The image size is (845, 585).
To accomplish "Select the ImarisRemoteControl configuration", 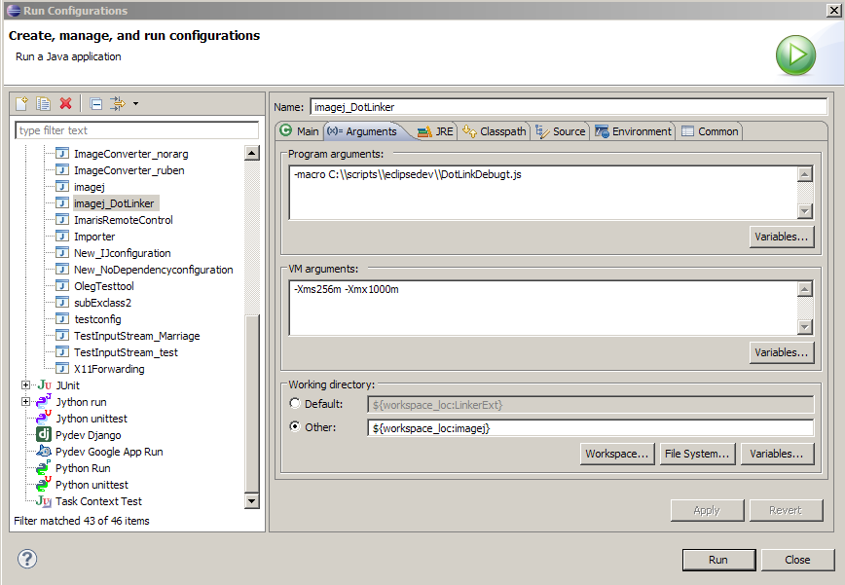I will tap(123, 220).
